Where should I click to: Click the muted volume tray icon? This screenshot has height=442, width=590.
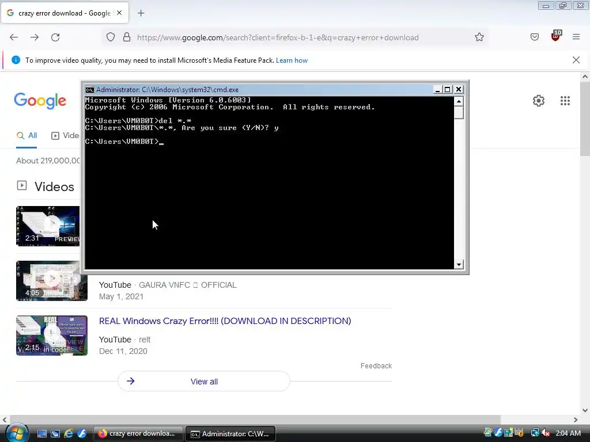(546, 433)
